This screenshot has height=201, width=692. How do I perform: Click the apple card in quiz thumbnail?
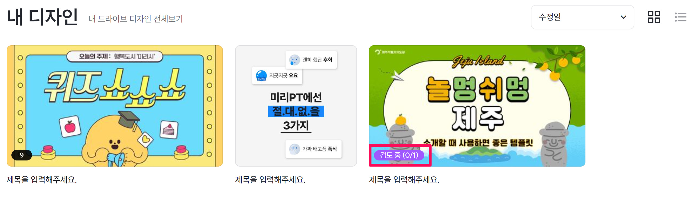70,127
